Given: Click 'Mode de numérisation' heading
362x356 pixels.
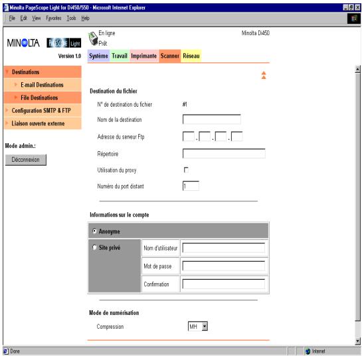Looking at the screenshot, I should point(114,313).
